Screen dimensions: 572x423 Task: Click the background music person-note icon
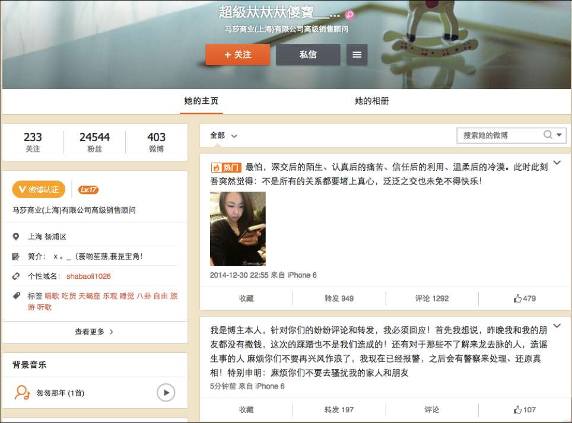(22, 393)
